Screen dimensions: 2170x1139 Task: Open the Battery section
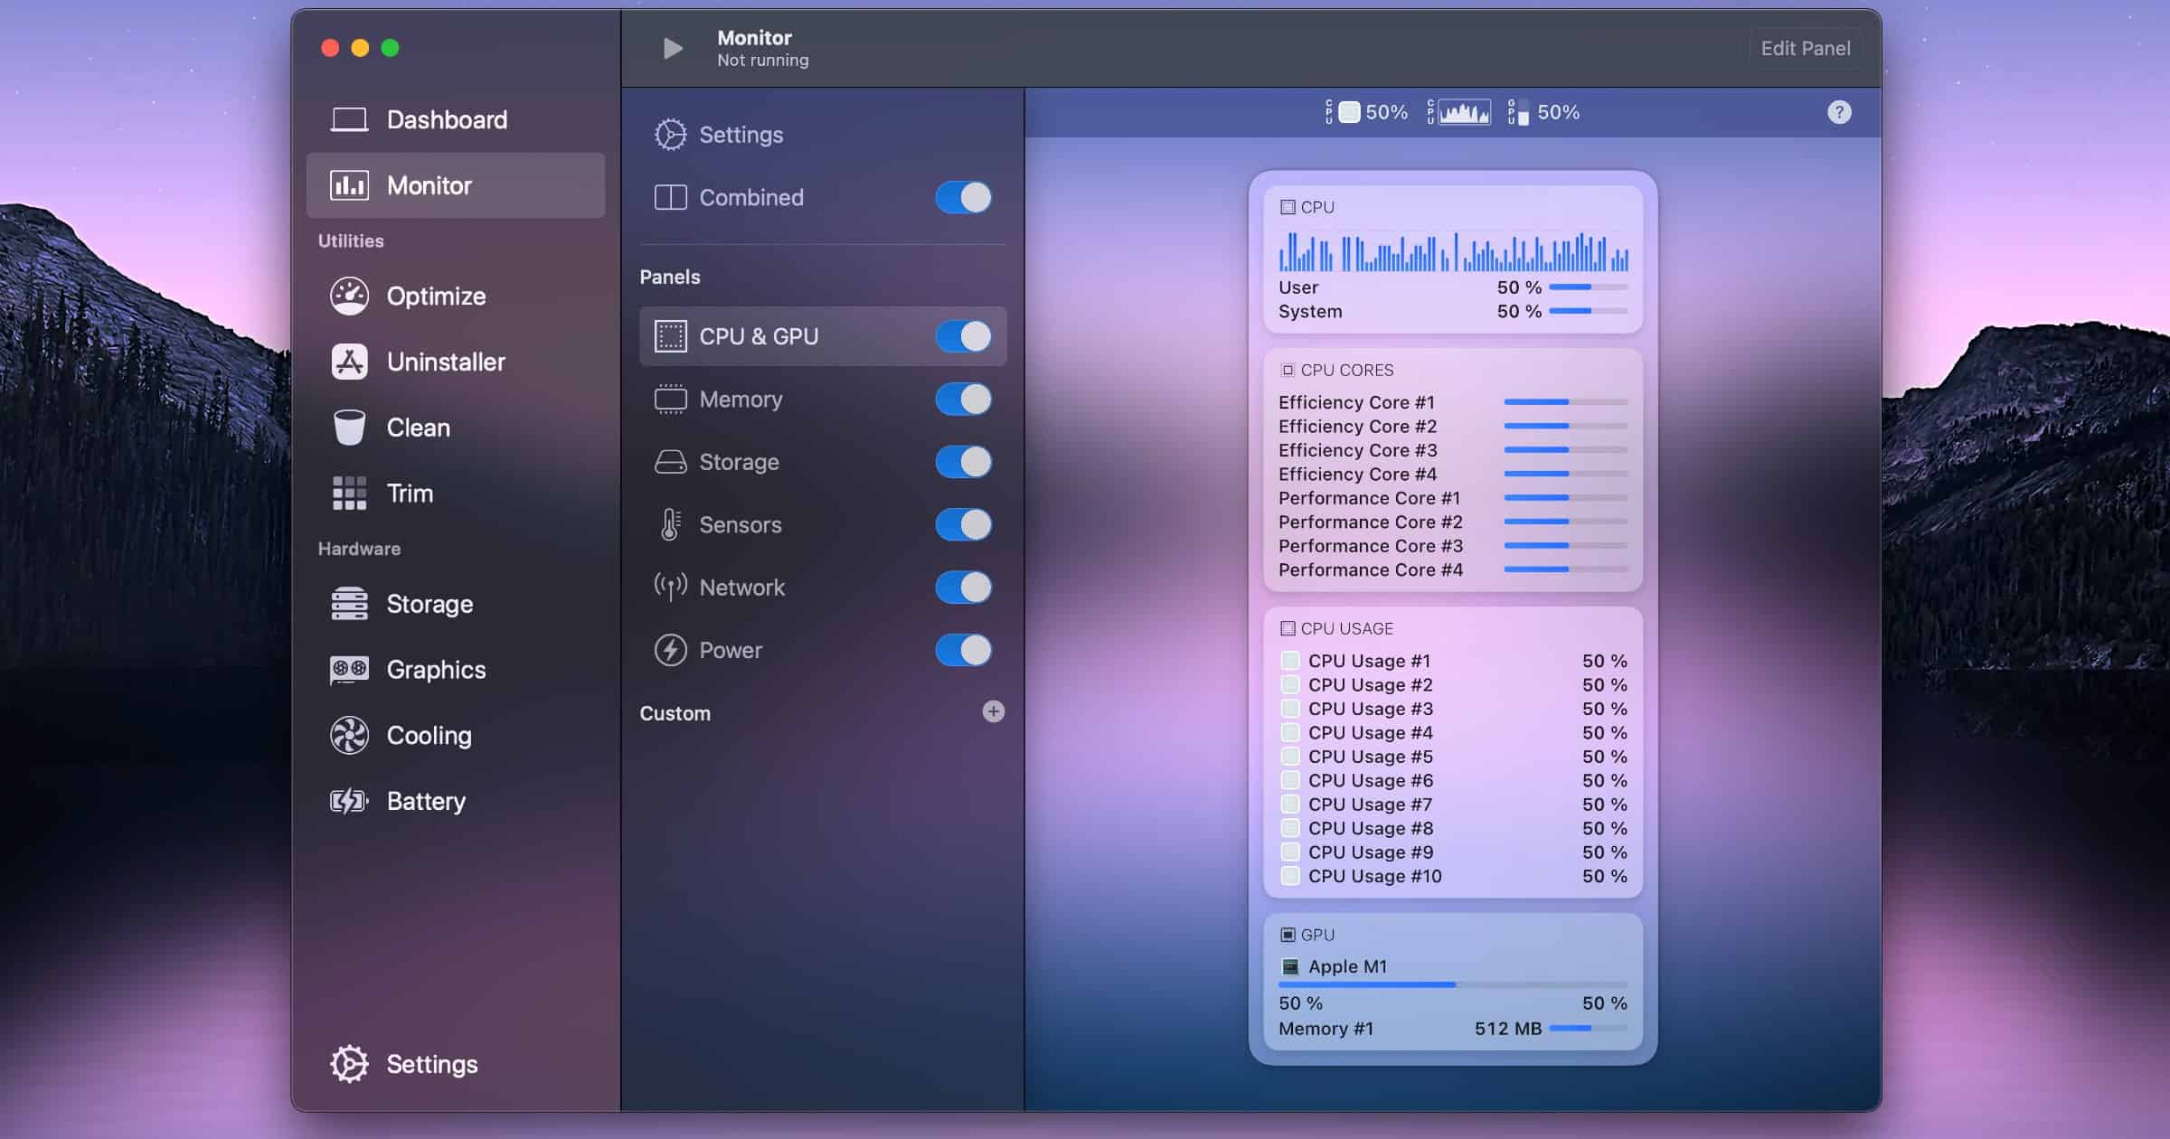[x=425, y=802]
